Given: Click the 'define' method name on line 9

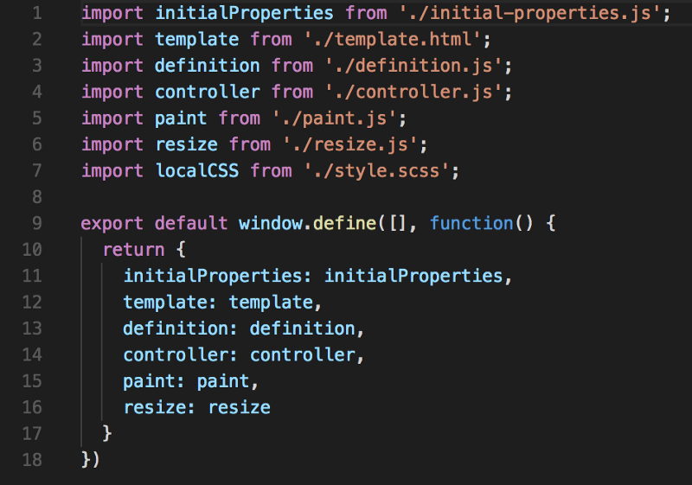Looking at the screenshot, I should coord(344,224).
